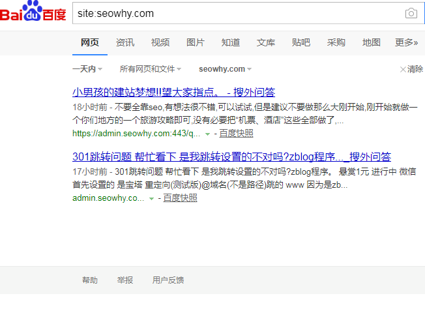Open the 用户反馈 footer link

coord(168,280)
